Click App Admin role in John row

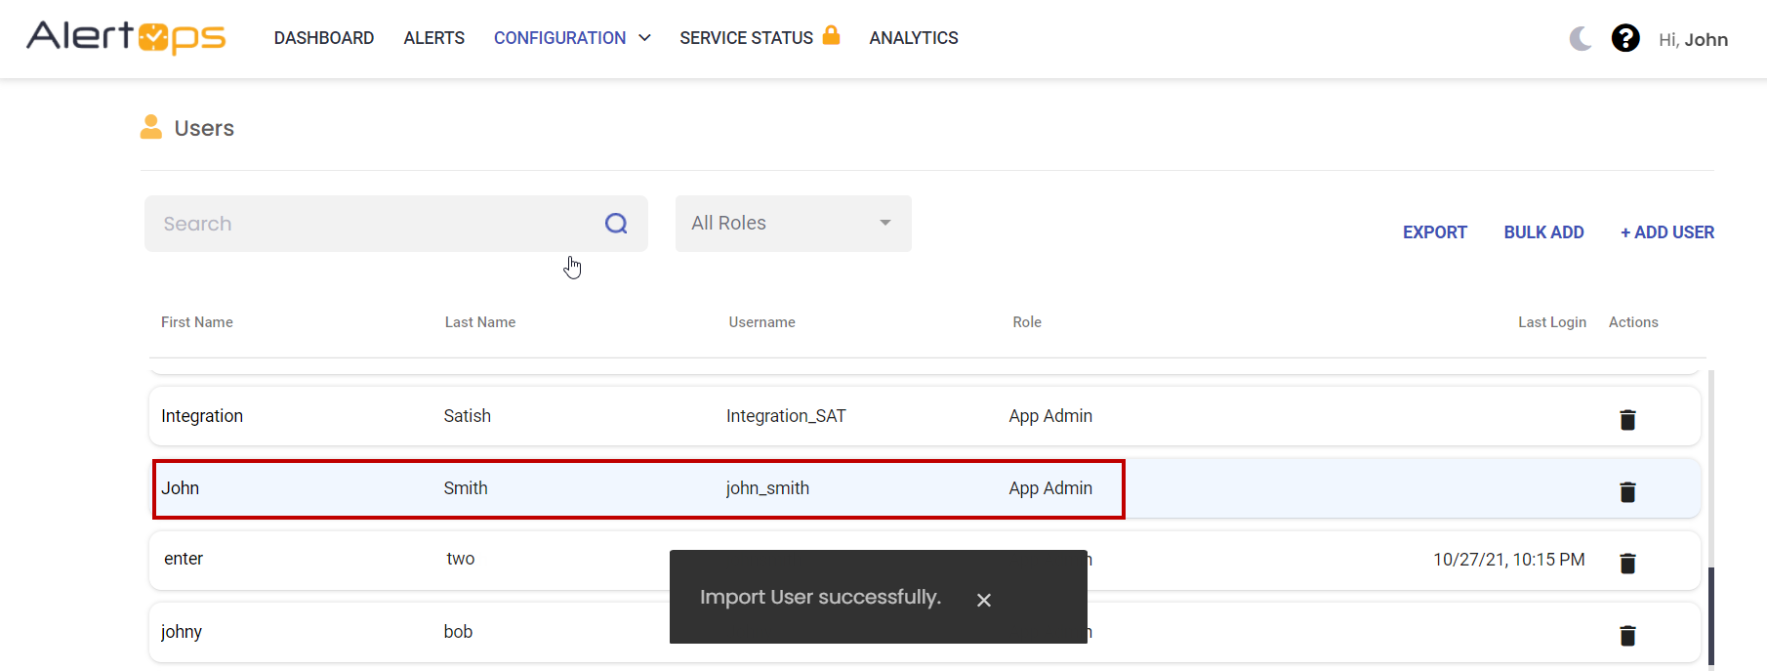[1050, 488]
